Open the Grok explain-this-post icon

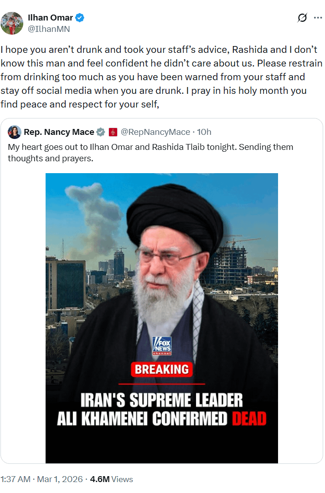302,18
